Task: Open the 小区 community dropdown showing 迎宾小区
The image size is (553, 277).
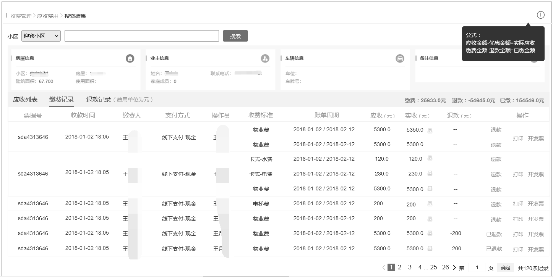Action: 41,35
